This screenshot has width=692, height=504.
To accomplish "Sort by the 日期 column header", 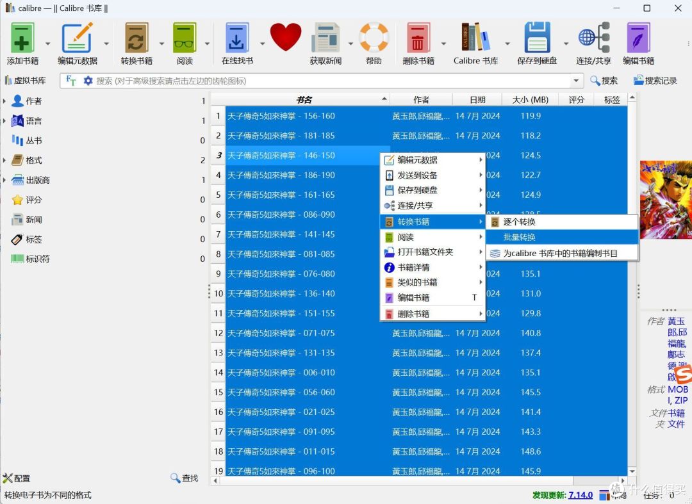I will click(x=477, y=100).
